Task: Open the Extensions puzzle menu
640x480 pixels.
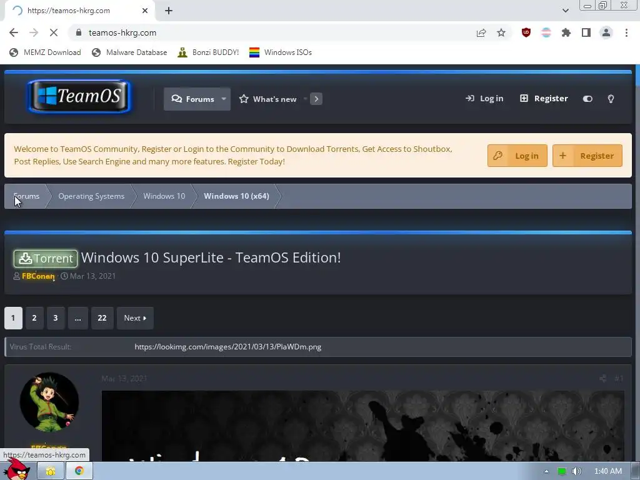Action: pos(566,32)
